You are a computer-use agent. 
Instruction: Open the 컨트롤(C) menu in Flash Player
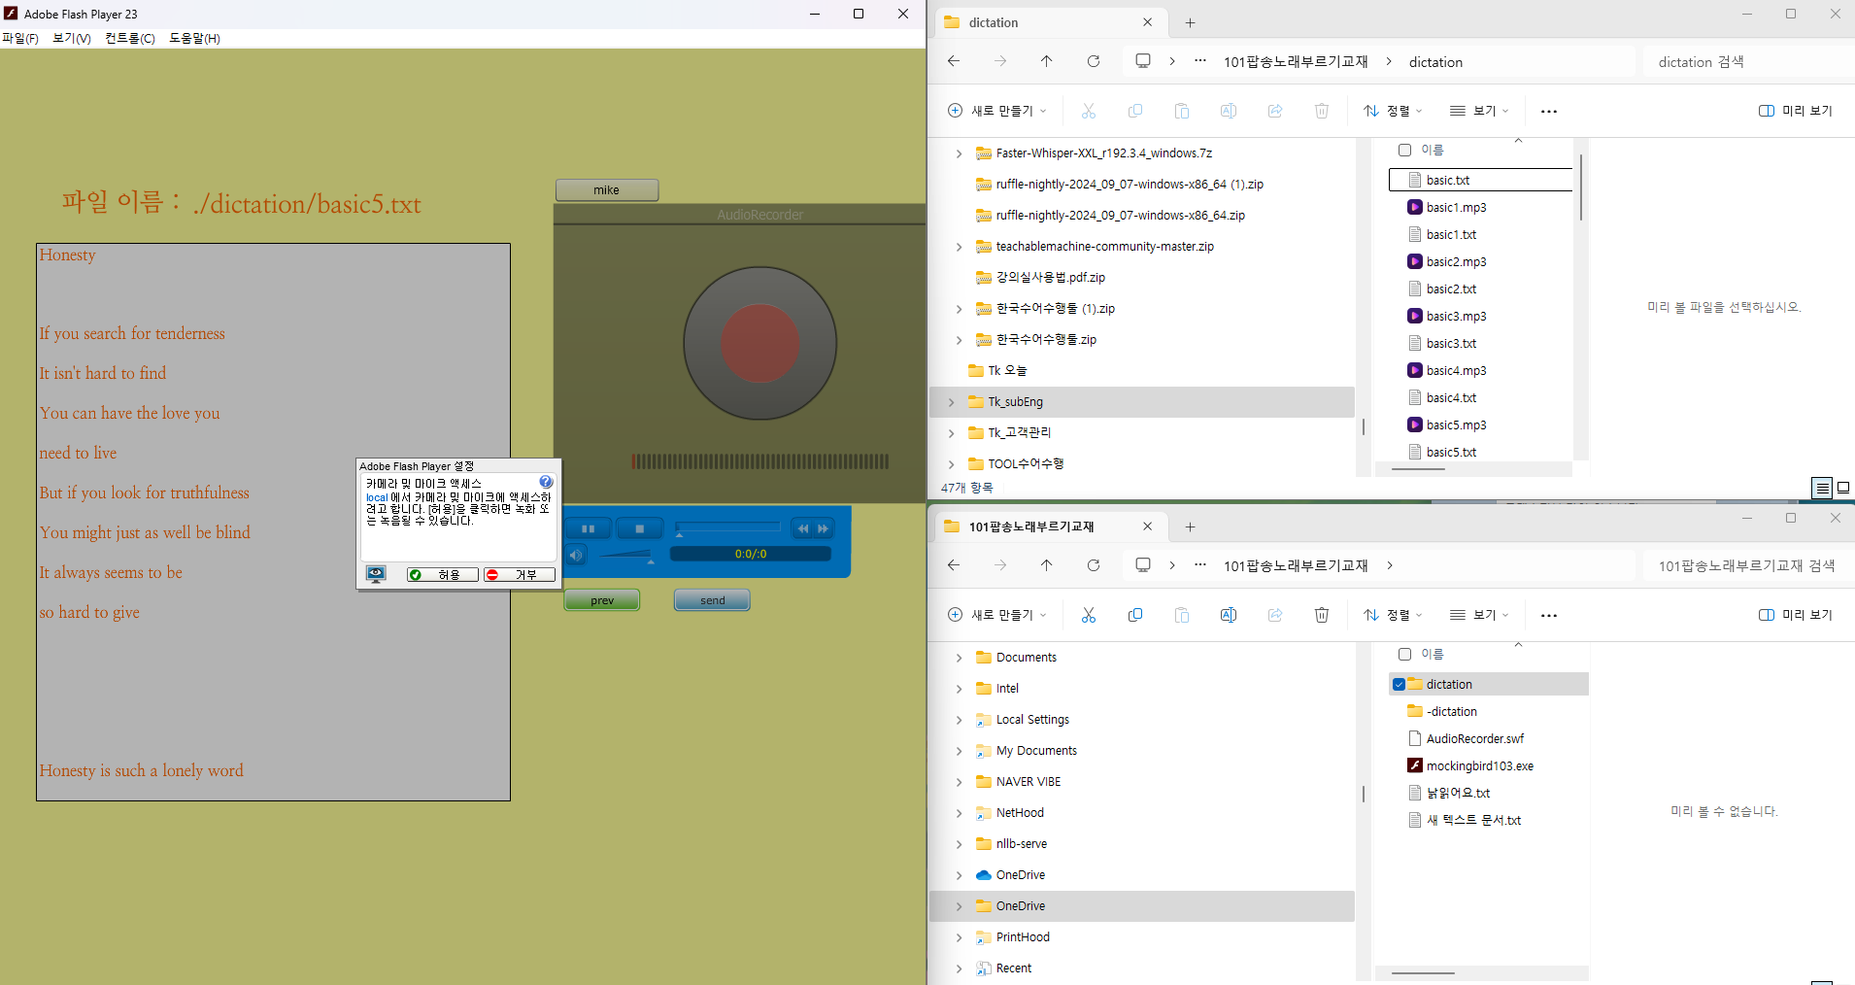(x=129, y=38)
